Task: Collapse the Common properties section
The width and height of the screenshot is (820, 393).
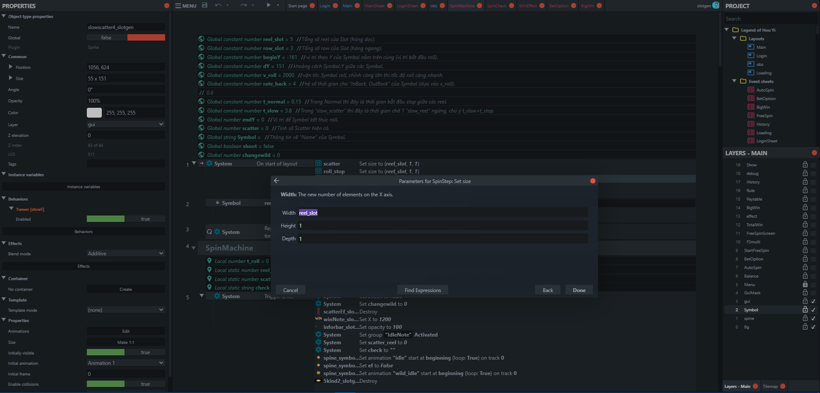Action: point(4,56)
